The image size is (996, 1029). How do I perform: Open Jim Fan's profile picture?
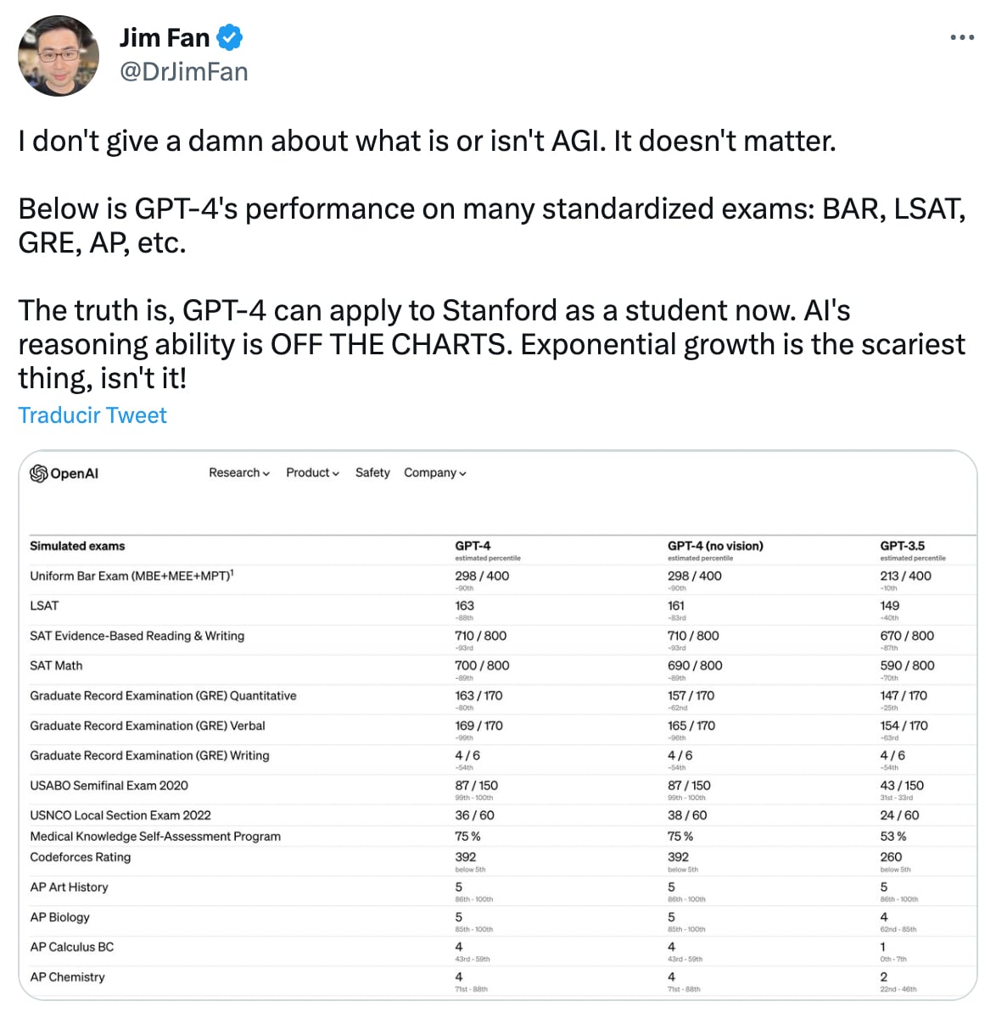click(x=59, y=56)
